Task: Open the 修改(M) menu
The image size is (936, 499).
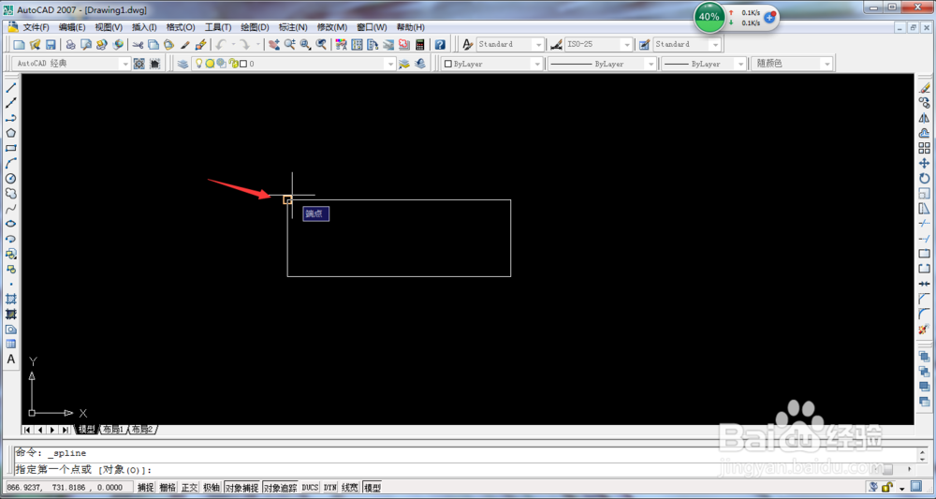Action: [x=332, y=27]
